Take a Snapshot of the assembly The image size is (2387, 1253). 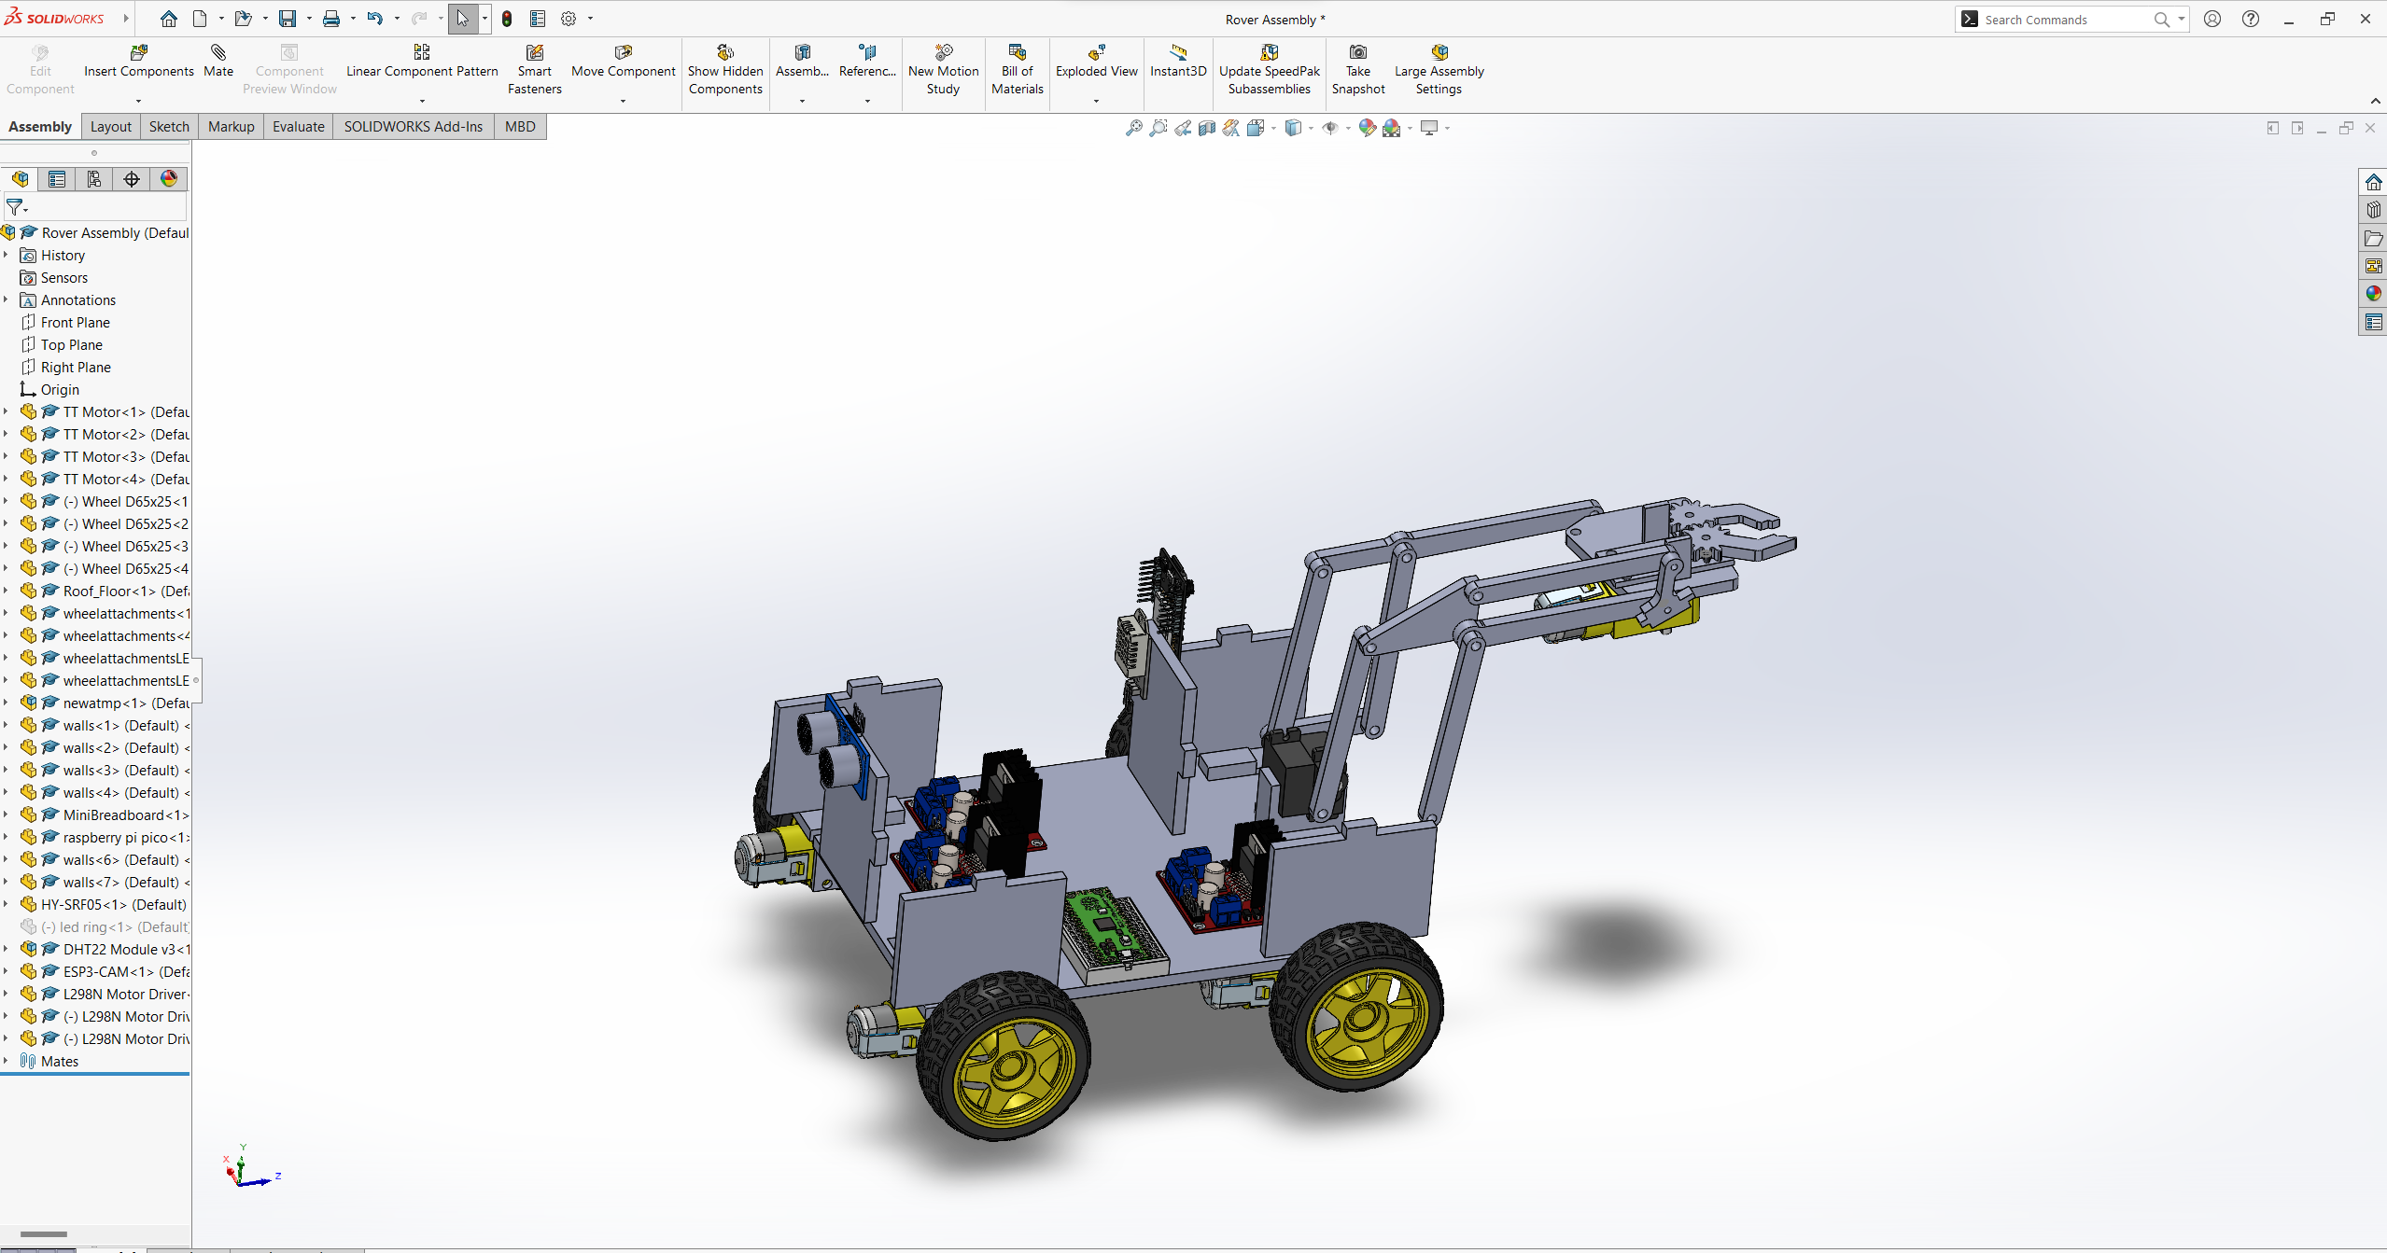point(1357,70)
